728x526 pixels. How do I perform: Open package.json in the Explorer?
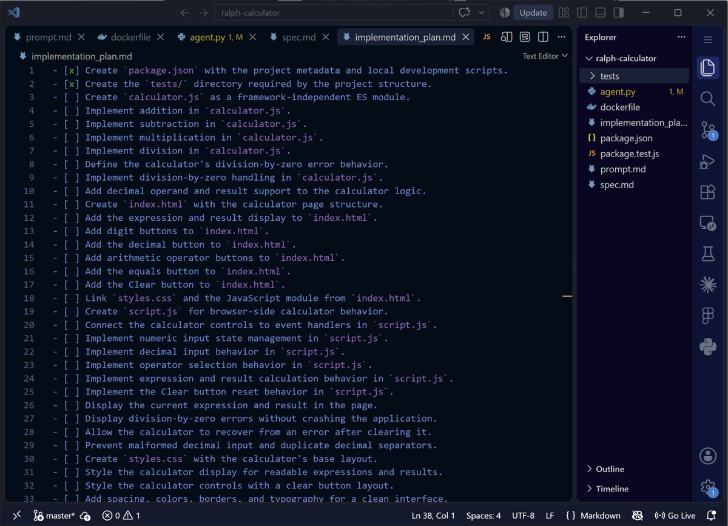[x=634, y=138]
